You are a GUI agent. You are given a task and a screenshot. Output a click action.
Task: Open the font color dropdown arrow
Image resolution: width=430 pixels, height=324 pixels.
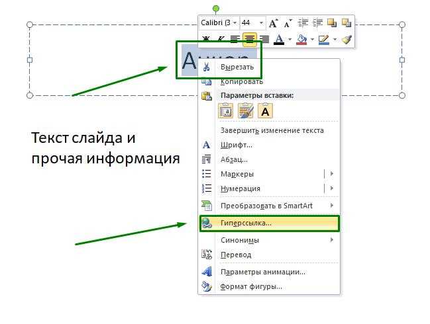click(290, 40)
